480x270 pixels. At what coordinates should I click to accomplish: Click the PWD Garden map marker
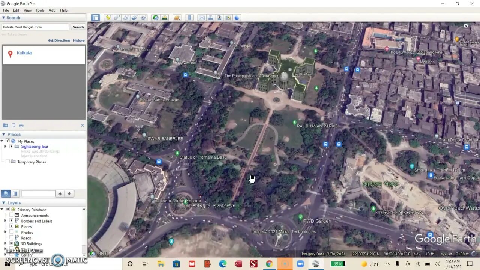click(x=300, y=217)
